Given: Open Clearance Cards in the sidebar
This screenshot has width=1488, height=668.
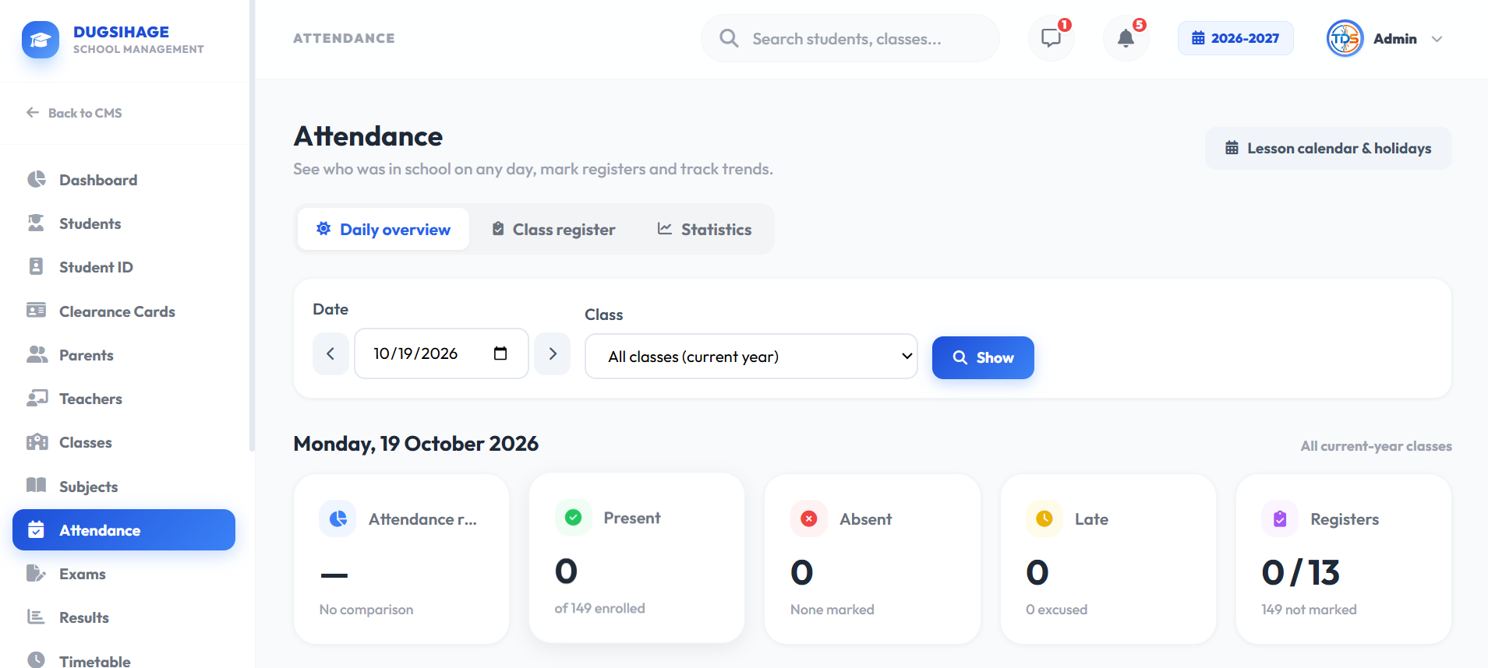Looking at the screenshot, I should click(124, 311).
